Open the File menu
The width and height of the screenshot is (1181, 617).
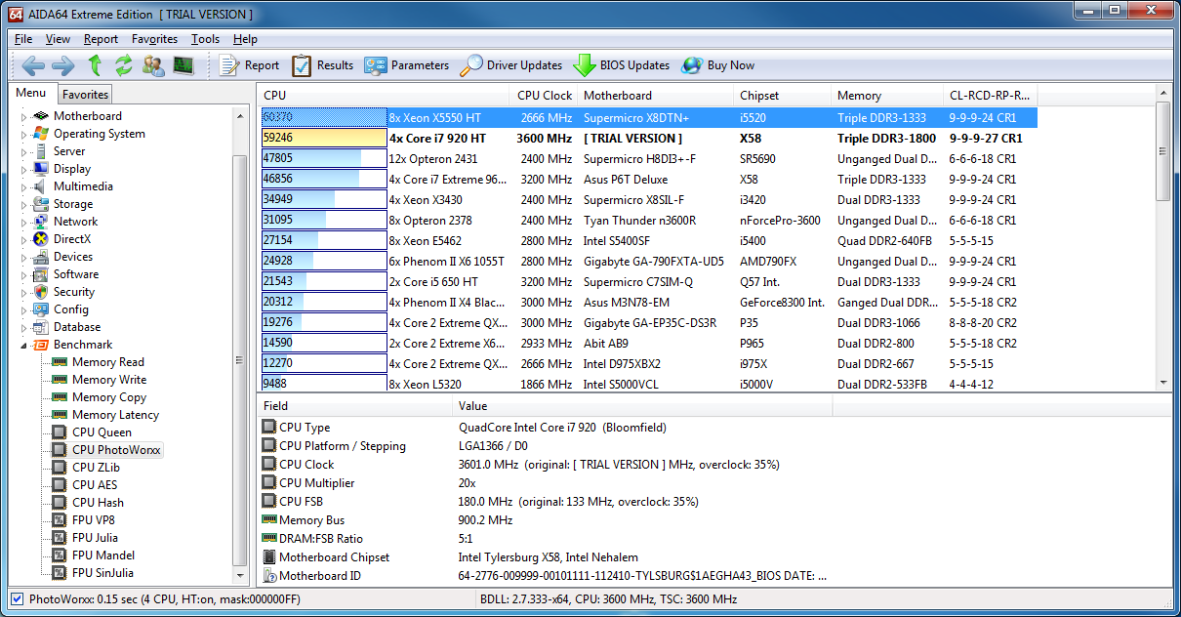coord(23,39)
